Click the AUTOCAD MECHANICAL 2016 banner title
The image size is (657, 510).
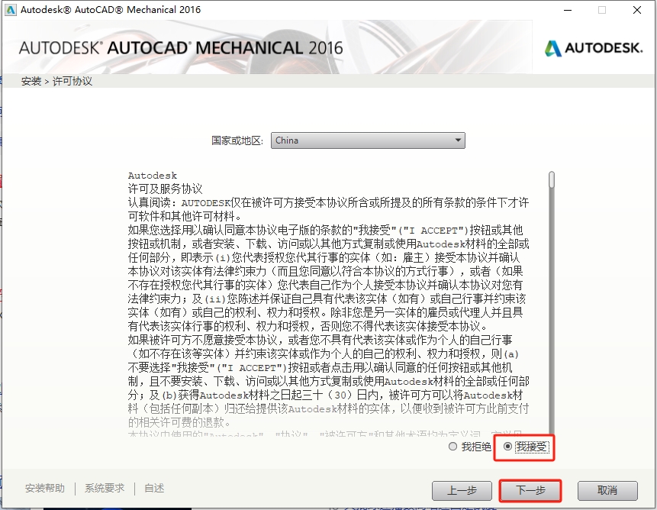pyautogui.click(x=181, y=48)
